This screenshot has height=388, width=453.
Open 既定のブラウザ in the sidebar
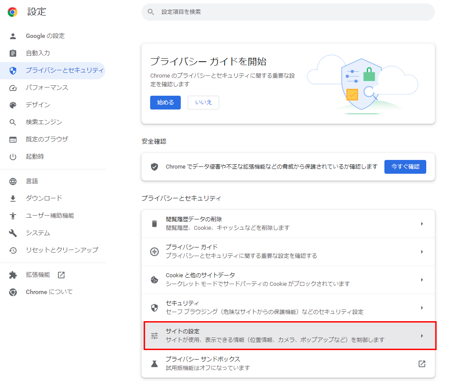click(47, 139)
